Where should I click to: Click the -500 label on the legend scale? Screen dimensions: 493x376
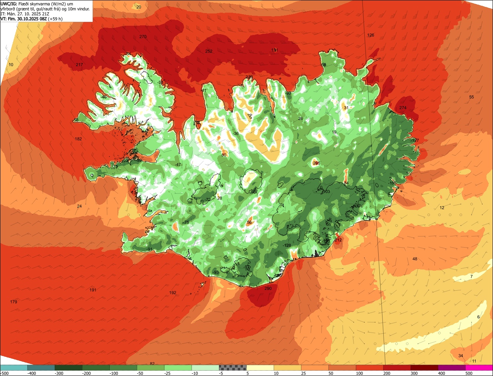click(4, 373)
